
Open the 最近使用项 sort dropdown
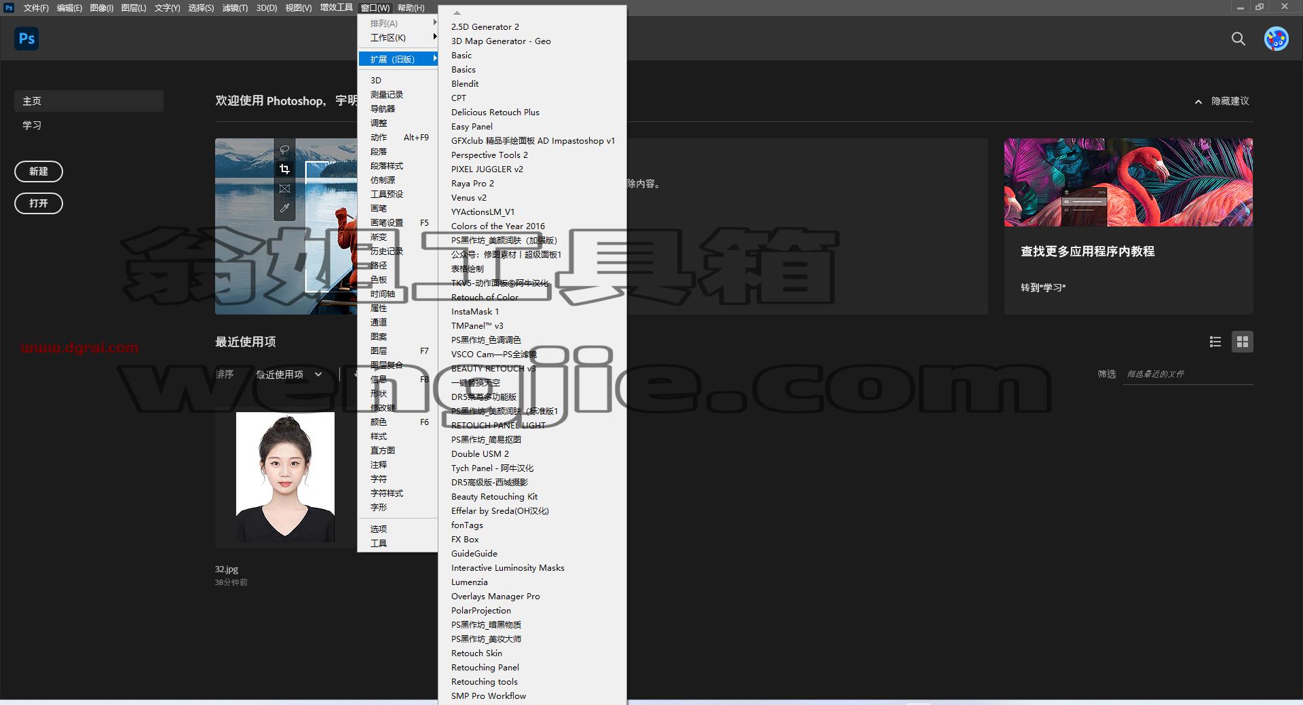tap(288, 374)
